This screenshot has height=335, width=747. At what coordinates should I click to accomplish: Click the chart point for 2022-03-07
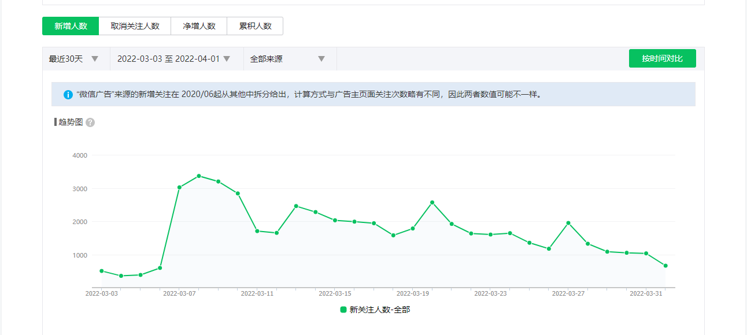[x=179, y=187]
